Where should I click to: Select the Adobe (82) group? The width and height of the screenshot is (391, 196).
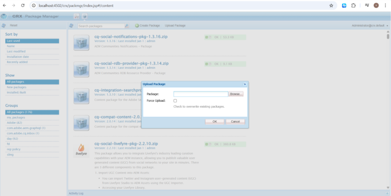(x=32, y=123)
